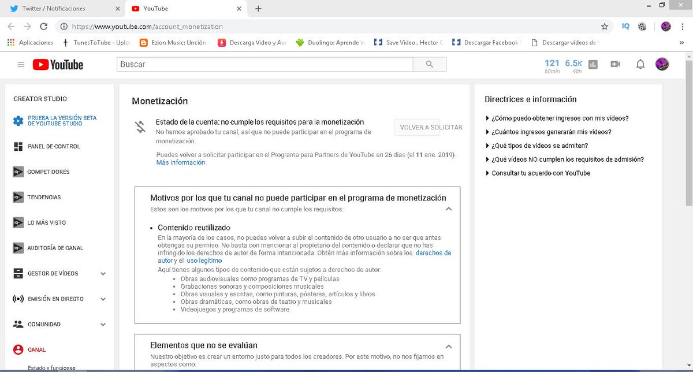The image size is (693, 372).
Task: Click the Canal person icon
Action: [x=18, y=350]
